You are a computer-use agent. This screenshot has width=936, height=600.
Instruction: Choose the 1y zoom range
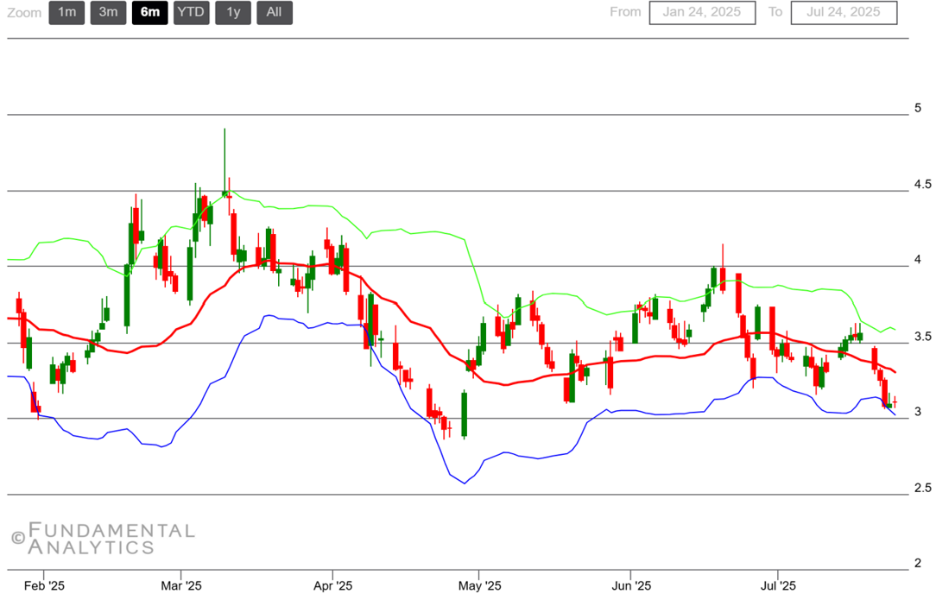point(232,12)
